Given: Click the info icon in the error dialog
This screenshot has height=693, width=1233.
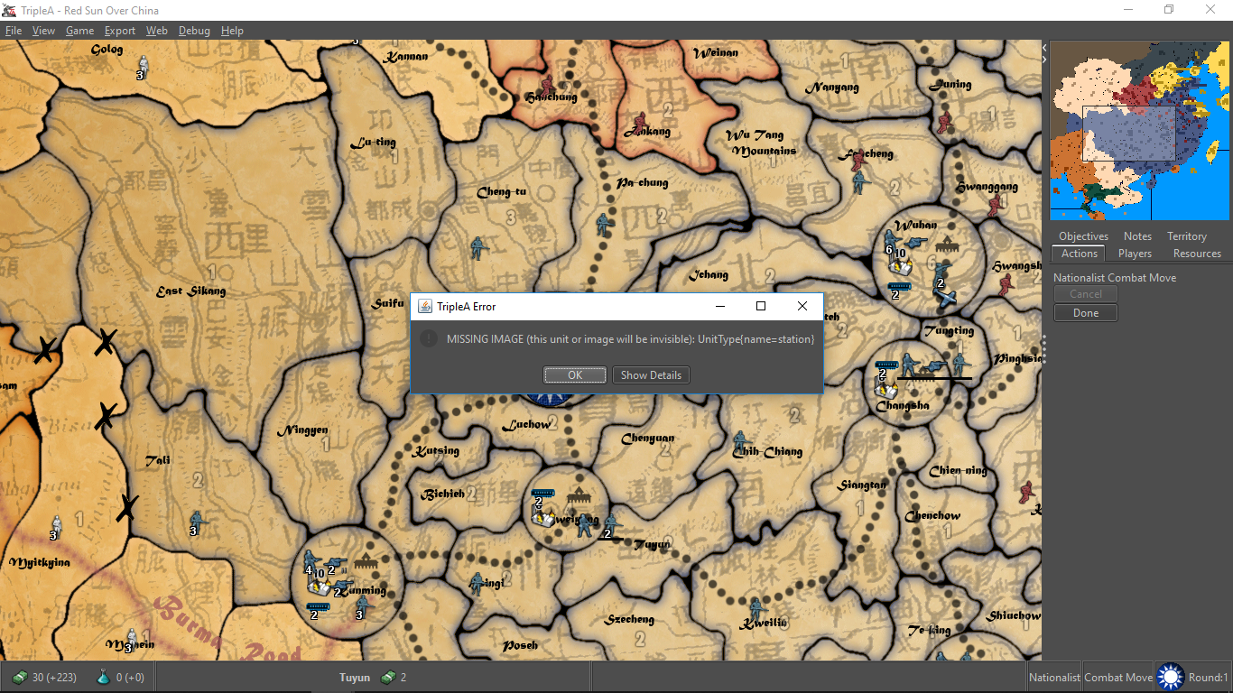Looking at the screenshot, I should coord(430,339).
